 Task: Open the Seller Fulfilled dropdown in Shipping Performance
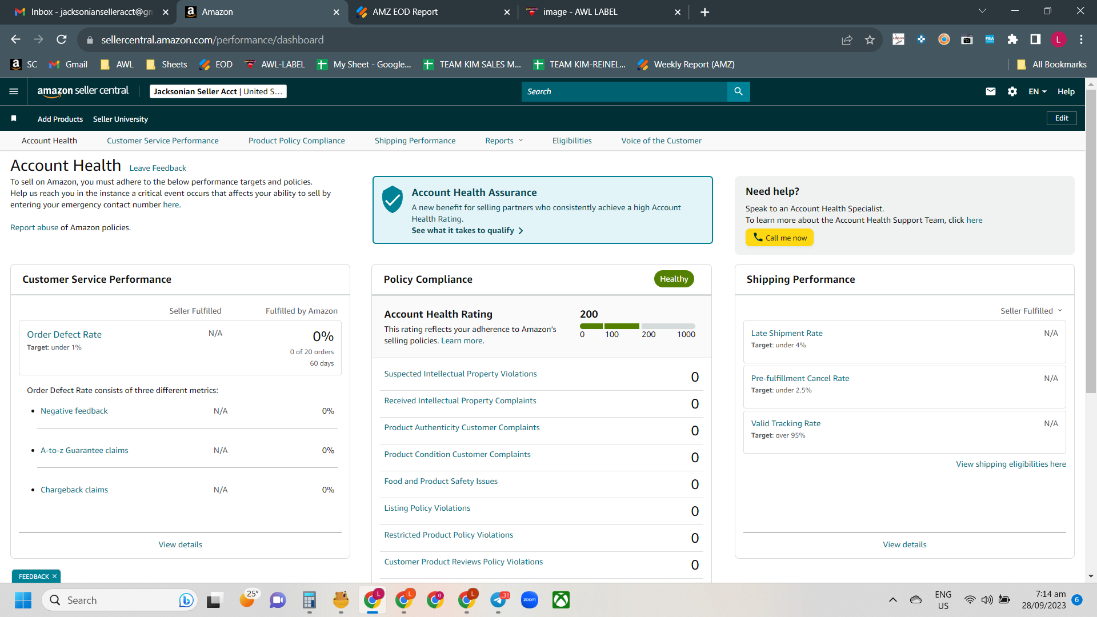point(1031,311)
